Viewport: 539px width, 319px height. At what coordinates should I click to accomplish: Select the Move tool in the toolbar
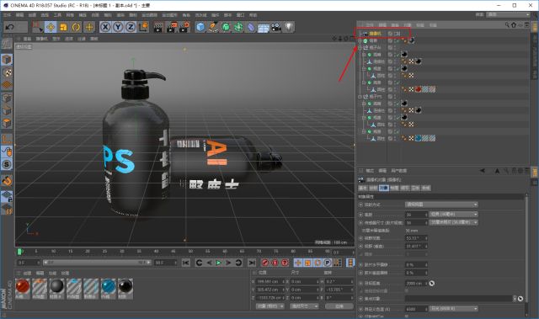(x=51, y=27)
